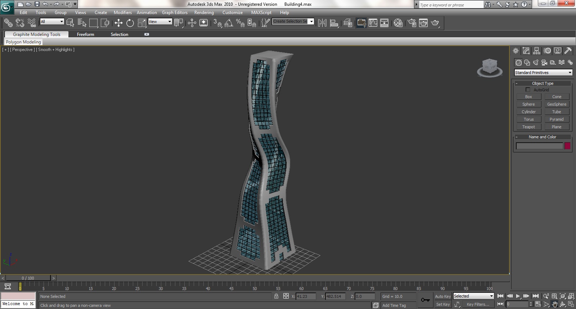
Task: Click the GeoSphere button
Action: click(x=557, y=104)
